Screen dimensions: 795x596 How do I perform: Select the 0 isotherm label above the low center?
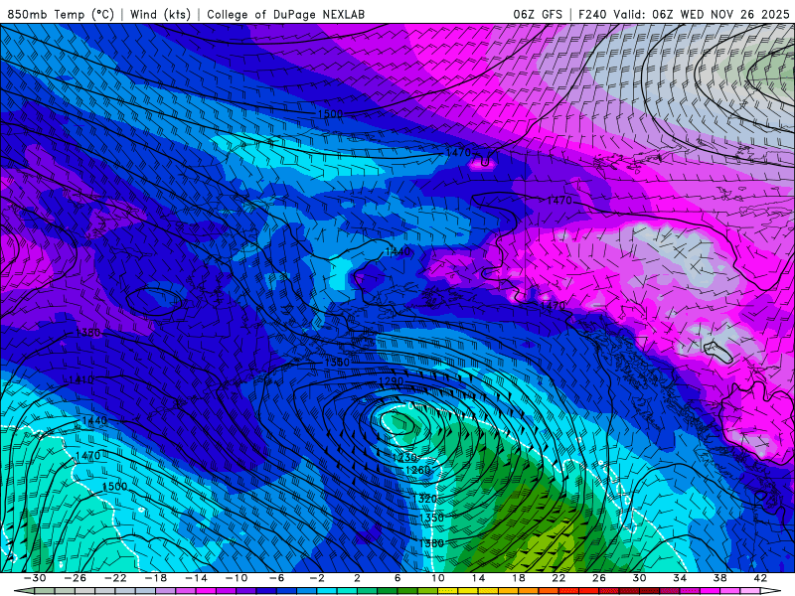point(411,406)
